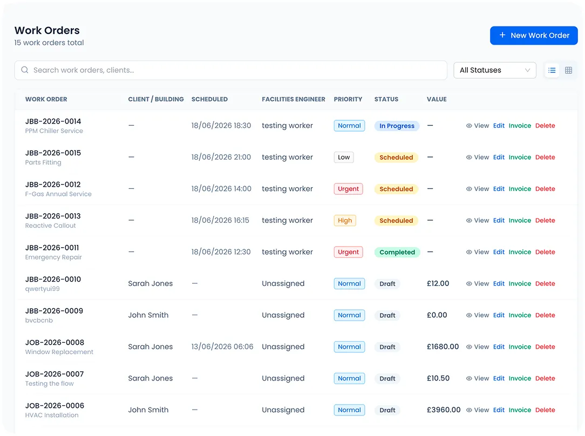585x436 pixels.
Task: Open the All Statuses filter dropdown
Action: (495, 70)
